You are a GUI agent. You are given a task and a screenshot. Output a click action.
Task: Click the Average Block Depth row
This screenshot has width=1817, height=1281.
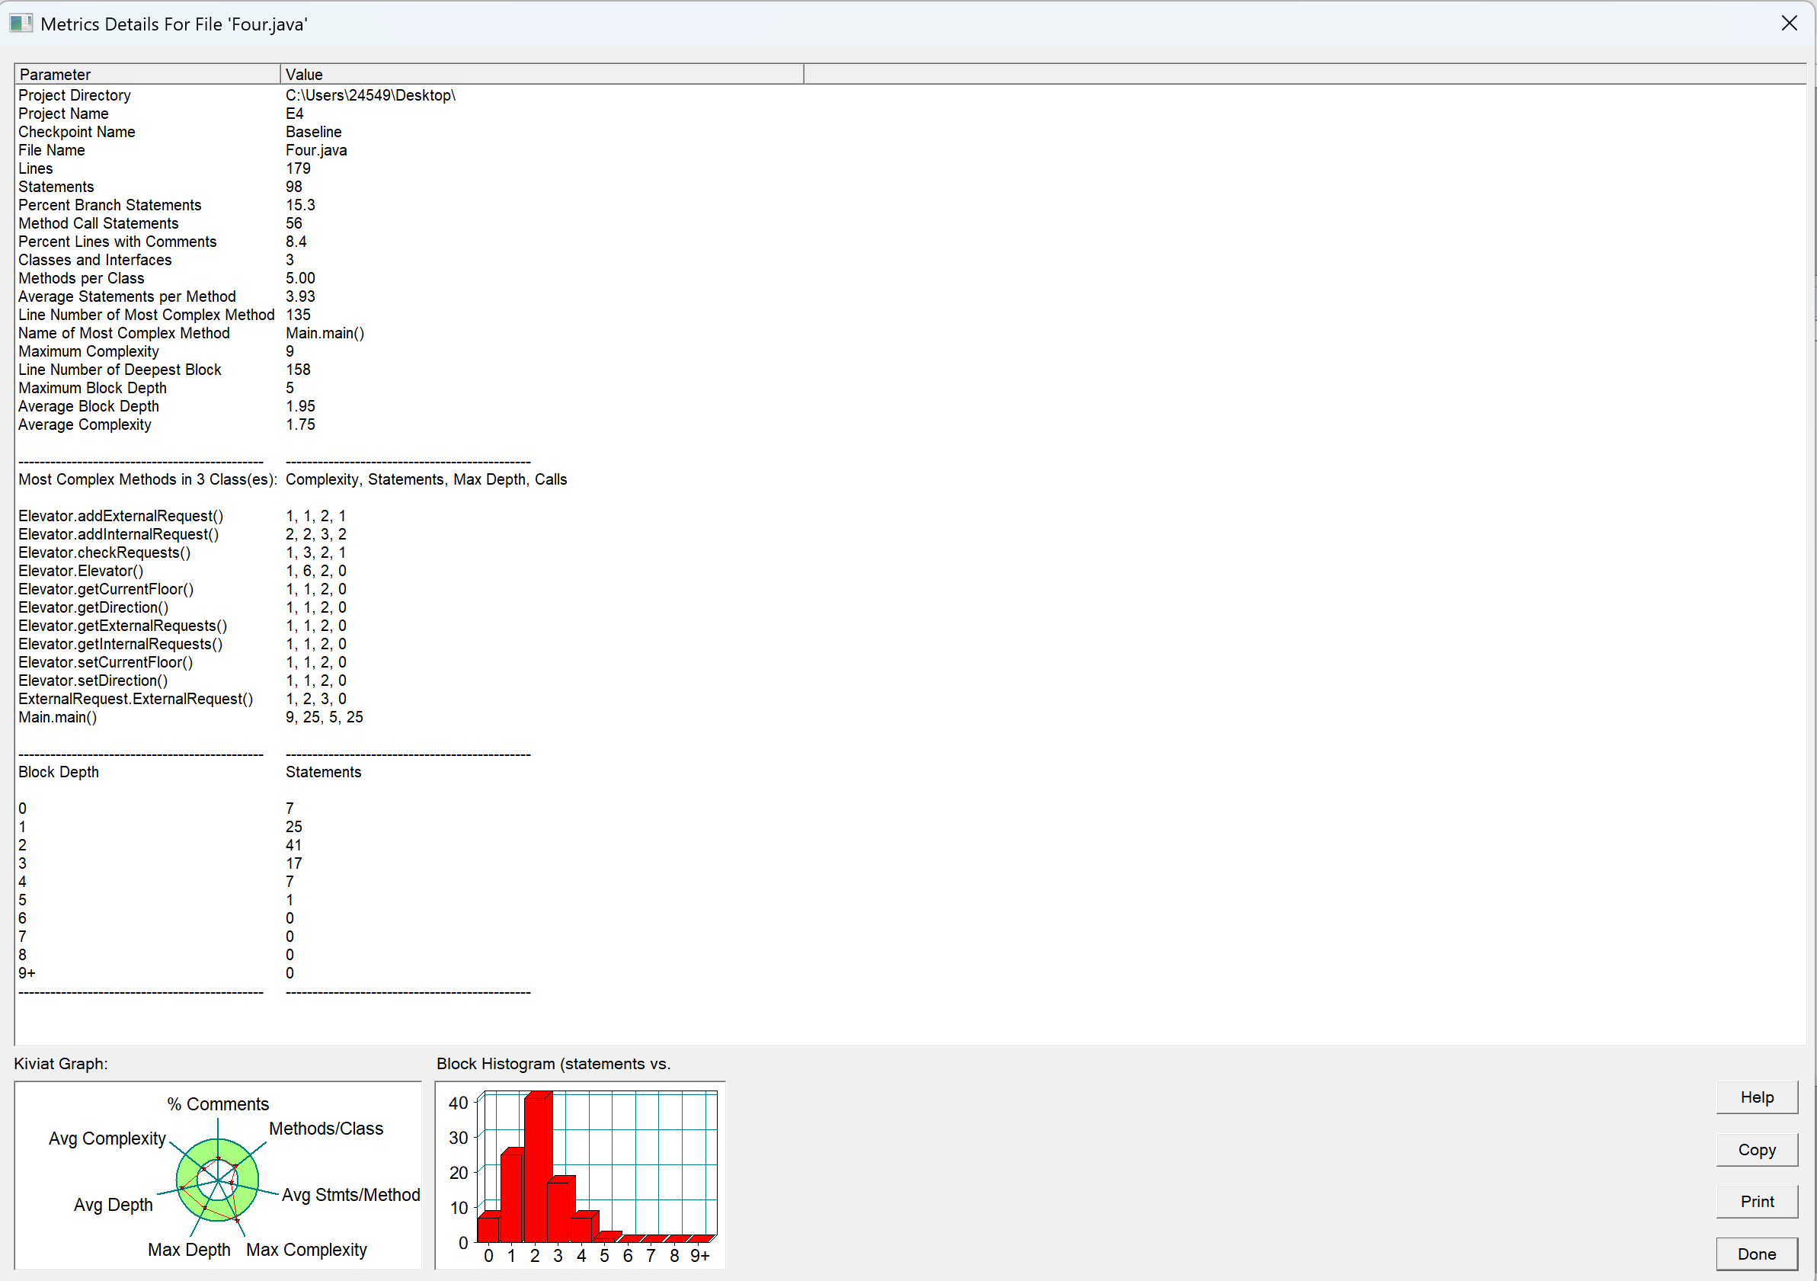click(88, 406)
